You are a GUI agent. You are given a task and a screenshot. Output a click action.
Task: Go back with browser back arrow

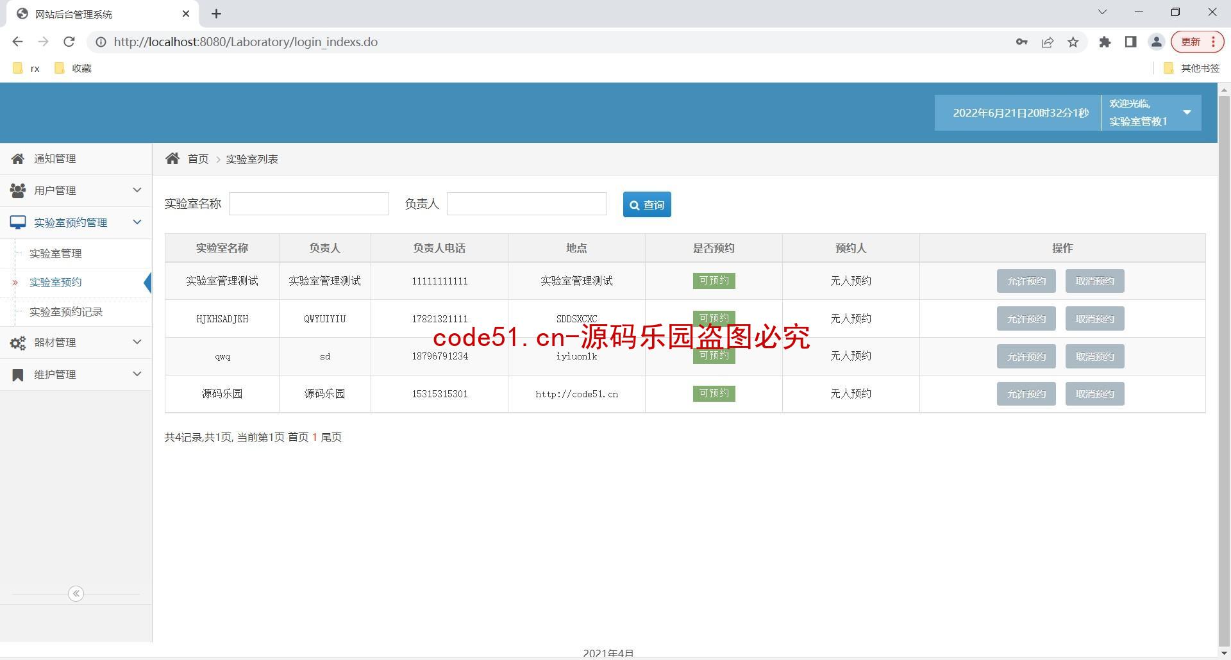[x=17, y=42]
